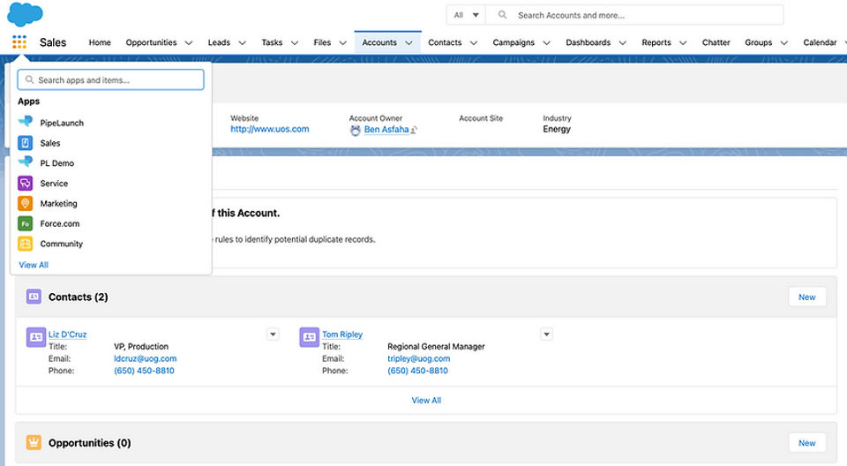Click View All under Apps list
This screenshot has width=847, height=466.
pyautogui.click(x=34, y=265)
